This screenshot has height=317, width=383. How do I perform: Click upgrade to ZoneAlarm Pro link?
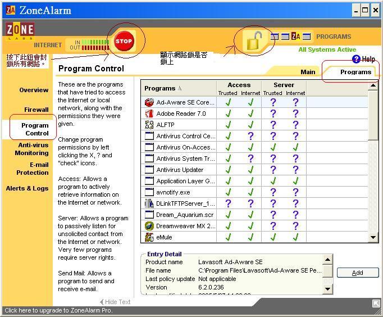coord(58,310)
